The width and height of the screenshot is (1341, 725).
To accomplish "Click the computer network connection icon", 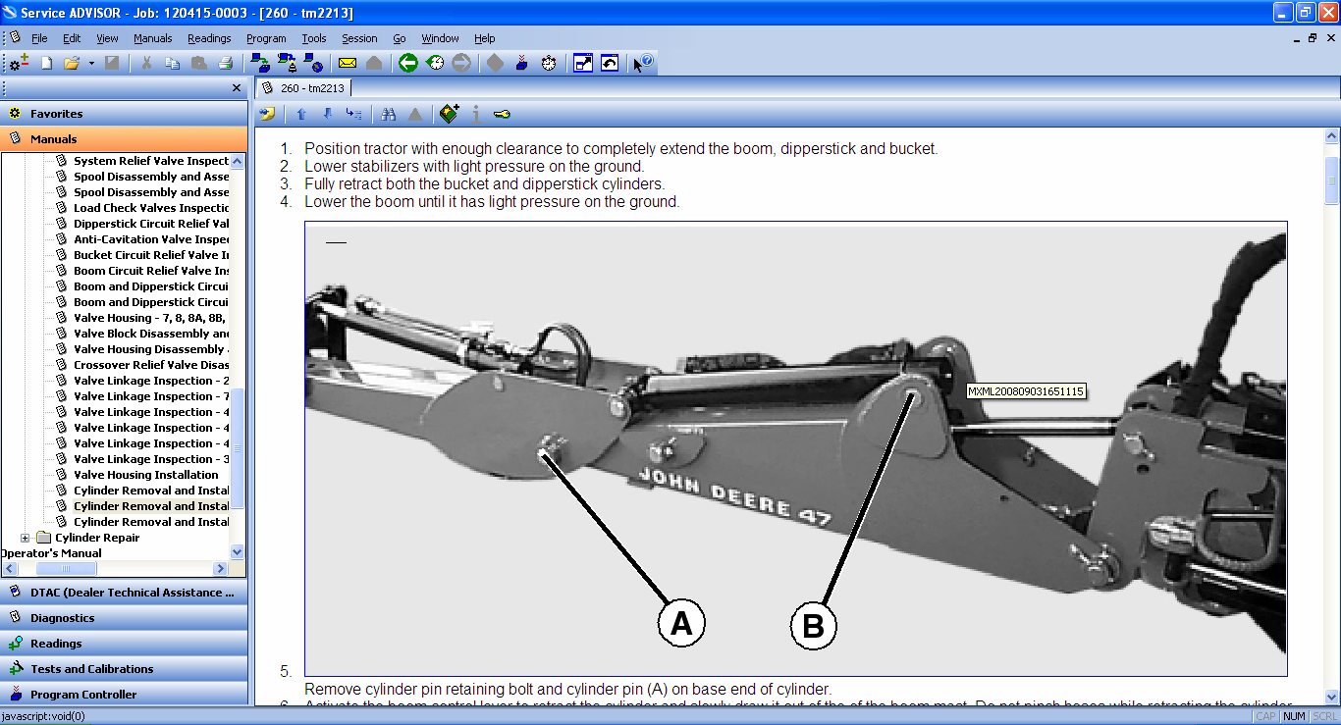I will [287, 63].
